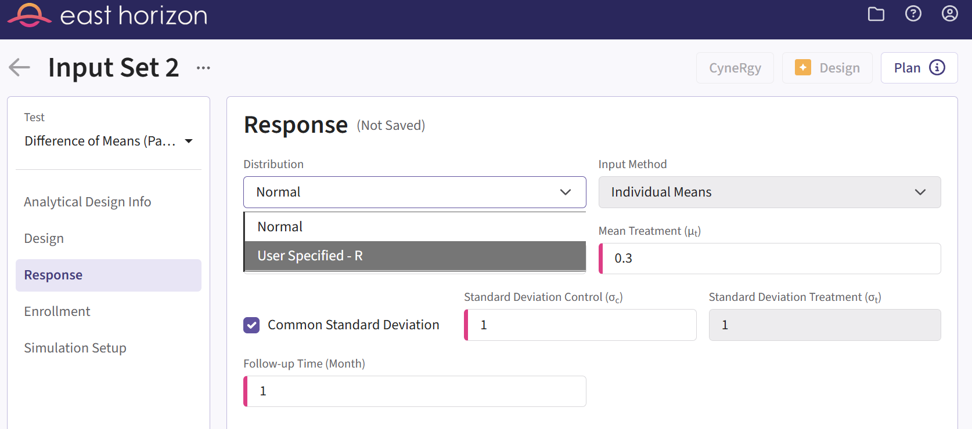
Task: Click the East Horizon logo icon
Action: coord(29,15)
